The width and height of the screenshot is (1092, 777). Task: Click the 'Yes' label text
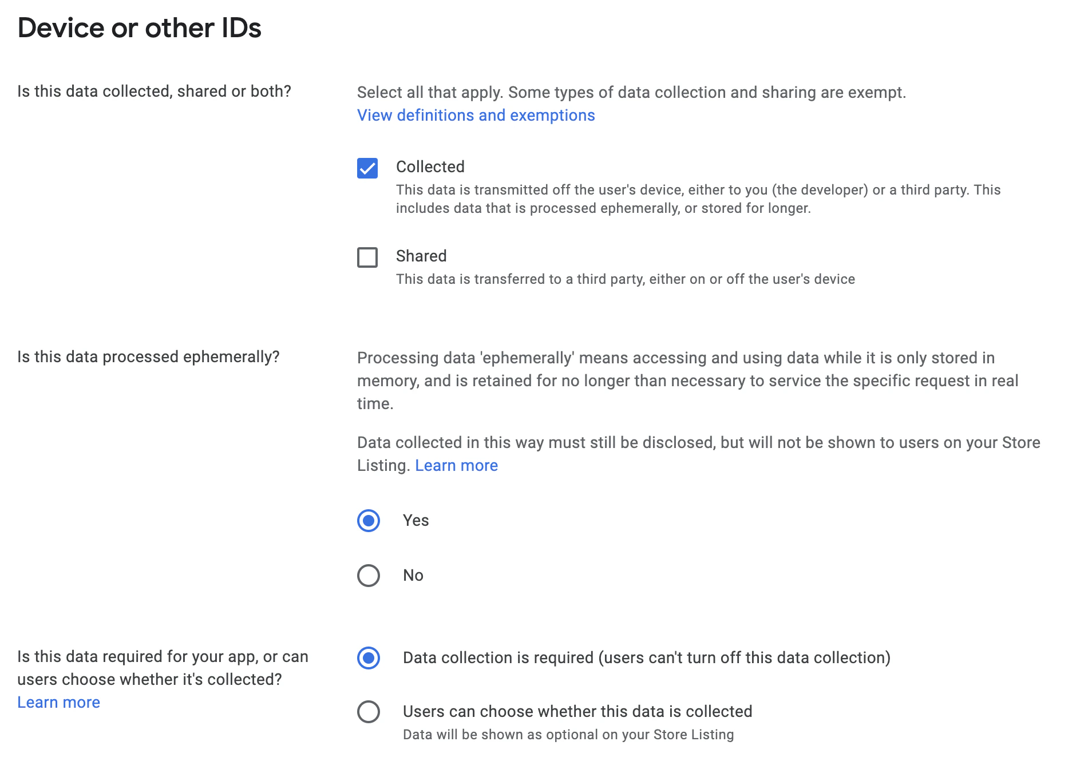pos(416,521)
